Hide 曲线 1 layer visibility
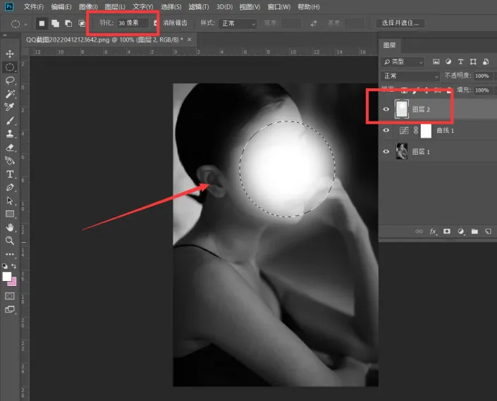The width and height of the screenshot is (497, 401). [386, 130]
